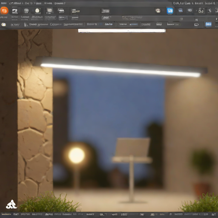Click the blue button in lower toolbar row
The height and width of the screenshot is (218, 218).
pyautogui.click(x=208, y=24)
